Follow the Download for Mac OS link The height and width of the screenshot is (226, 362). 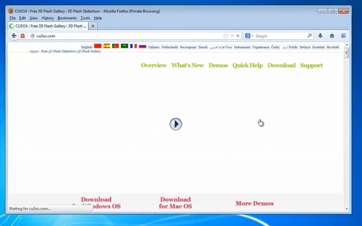(x=176, y=202)
